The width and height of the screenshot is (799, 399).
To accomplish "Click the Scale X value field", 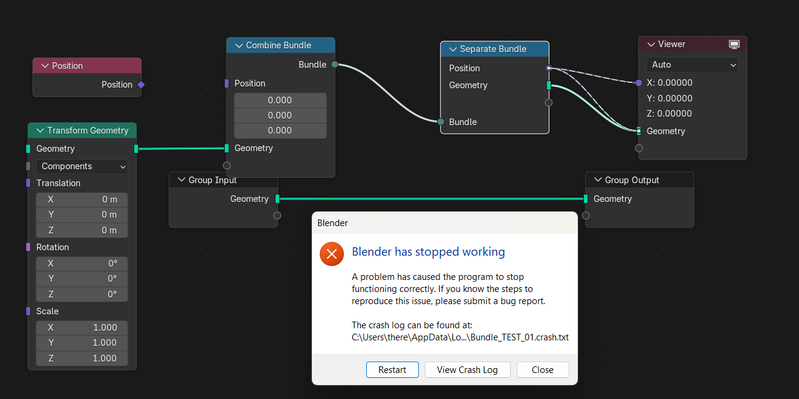I will pyautogui.click(x=82, y=328).
